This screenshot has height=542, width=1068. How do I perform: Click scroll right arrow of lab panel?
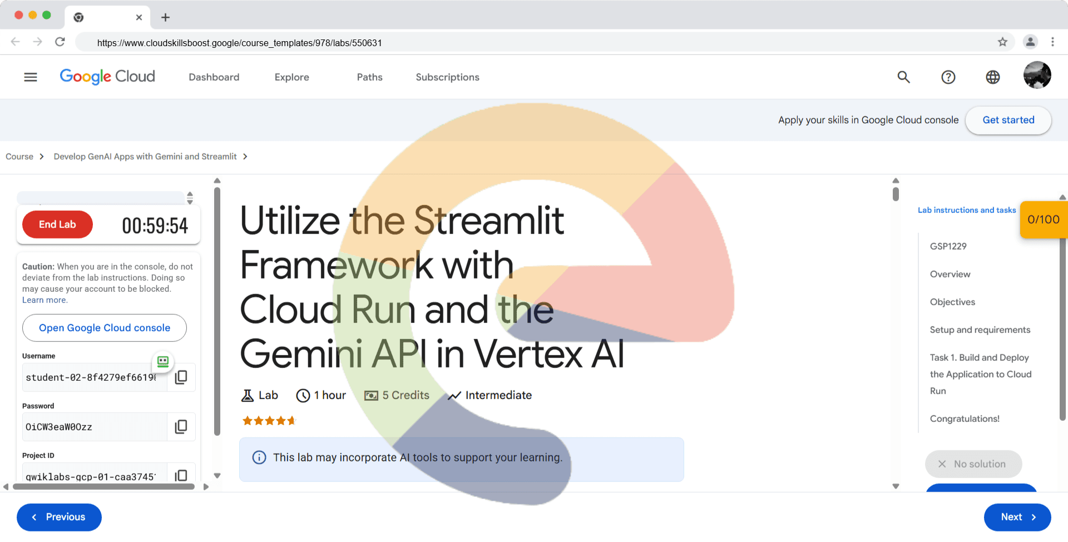click(x=206, y=486)
